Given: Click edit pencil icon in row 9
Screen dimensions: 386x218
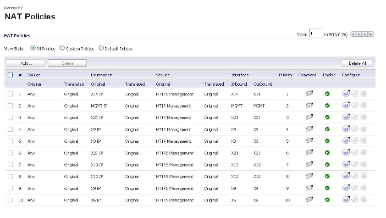Looking at the screenshot, I should point(355,188).
